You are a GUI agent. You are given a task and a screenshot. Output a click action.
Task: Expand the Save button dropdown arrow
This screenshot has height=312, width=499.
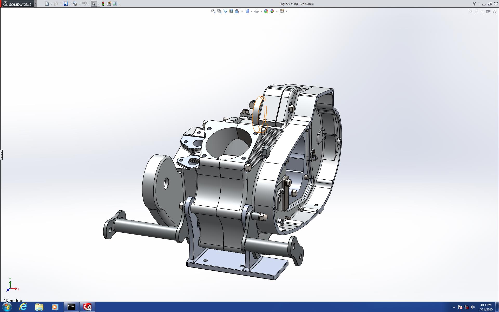tap(70, 4)
